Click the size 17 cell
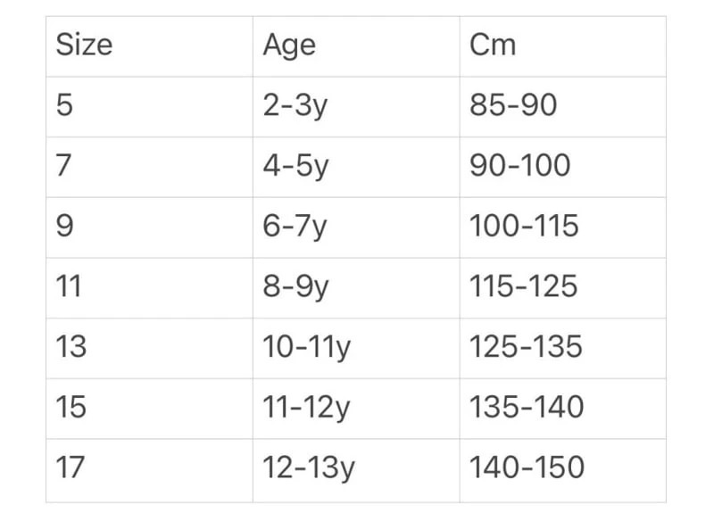714x529 pixels. 71,468
